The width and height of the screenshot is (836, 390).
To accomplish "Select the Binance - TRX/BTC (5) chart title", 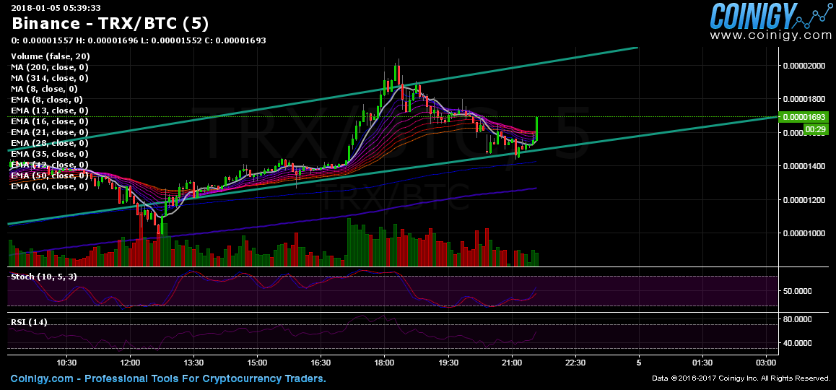I will point(110,22).
